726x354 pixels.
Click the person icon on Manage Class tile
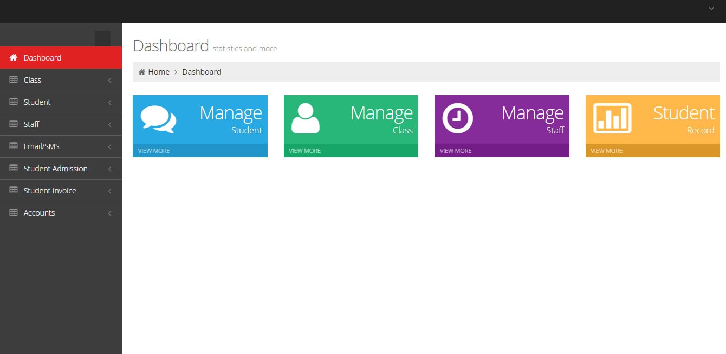pos(306,118)
